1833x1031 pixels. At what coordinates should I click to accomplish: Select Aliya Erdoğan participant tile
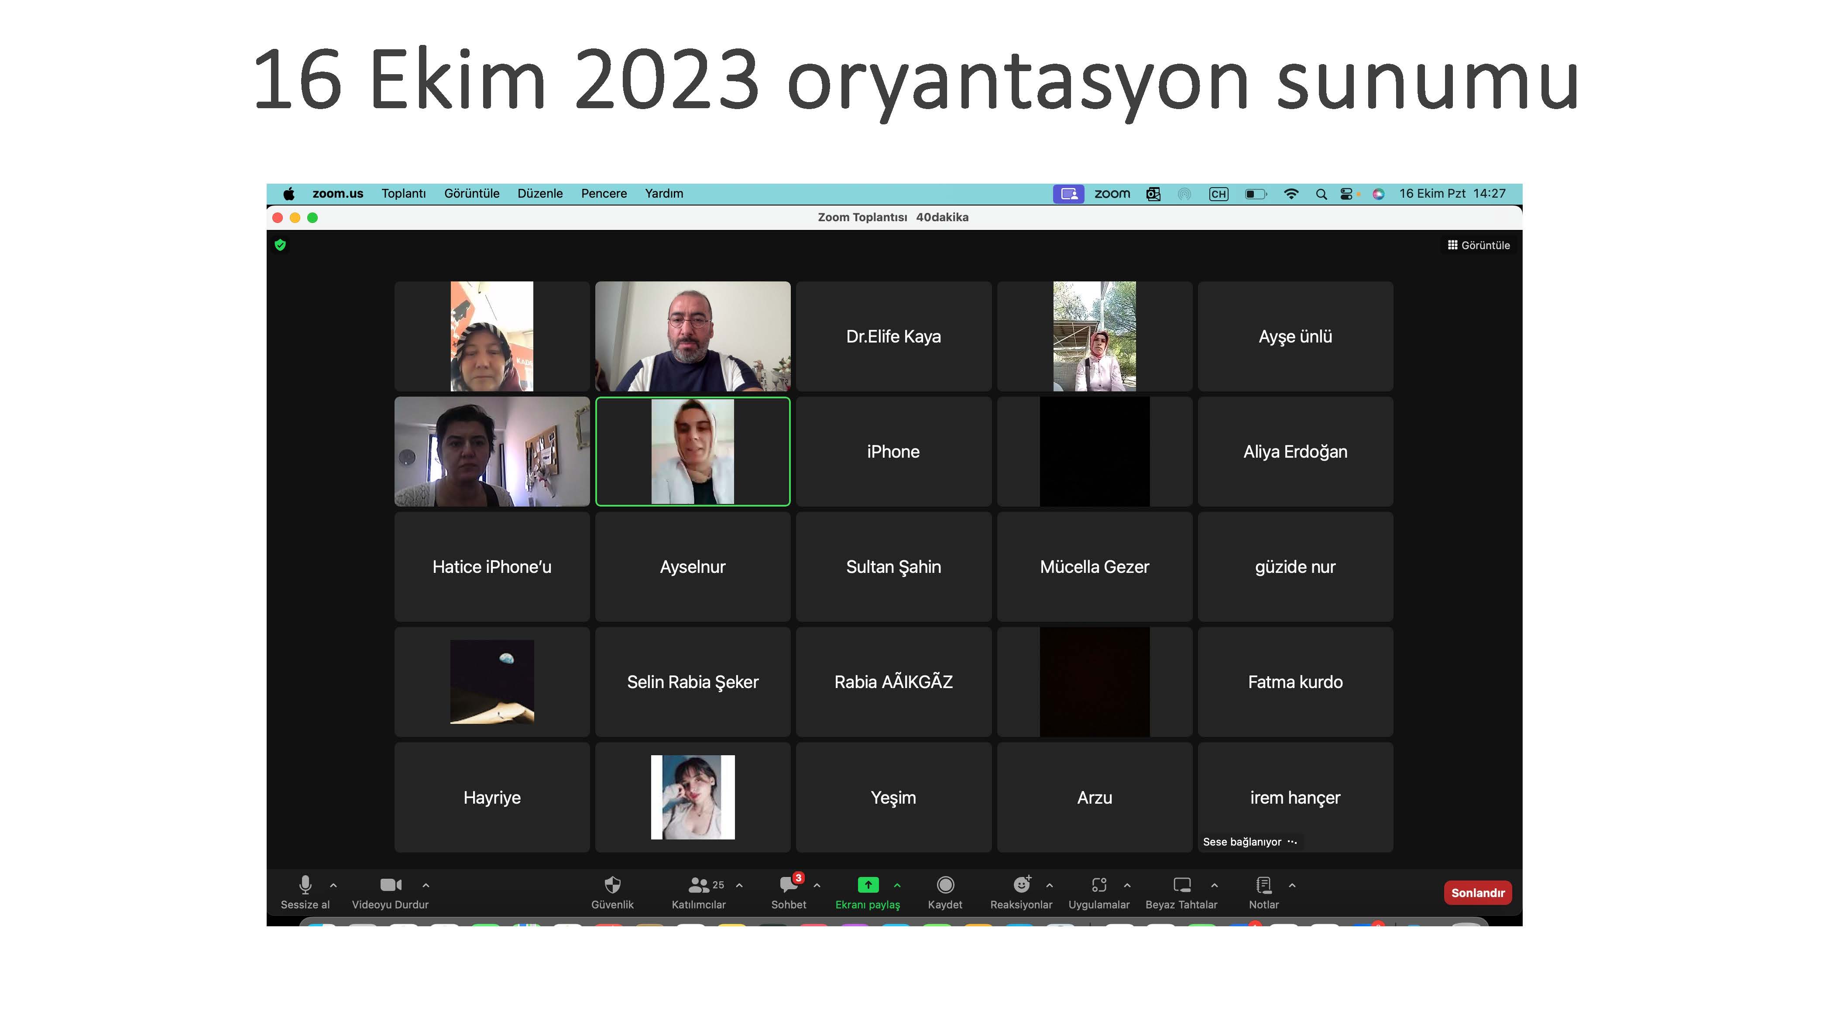point(1295,451)
